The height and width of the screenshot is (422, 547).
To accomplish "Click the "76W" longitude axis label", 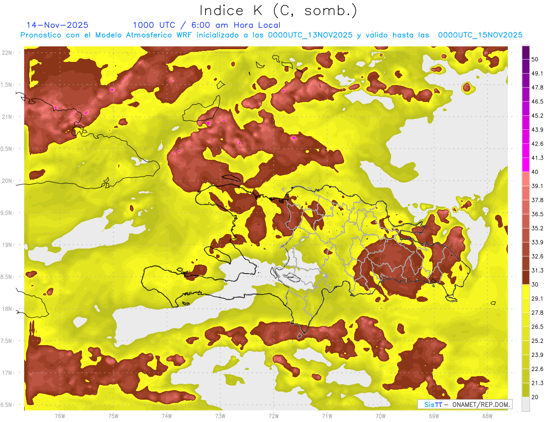I will point(60,416).
